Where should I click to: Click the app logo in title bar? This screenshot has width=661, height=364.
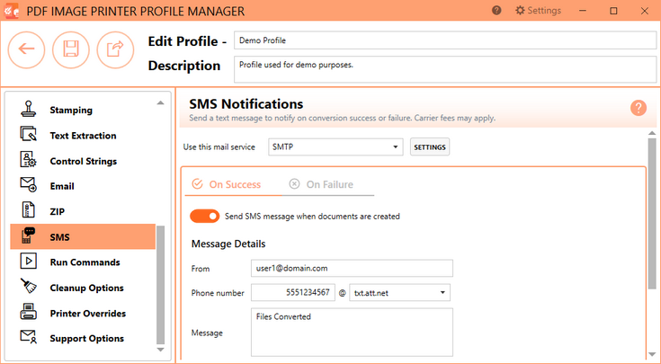point(12,11)
